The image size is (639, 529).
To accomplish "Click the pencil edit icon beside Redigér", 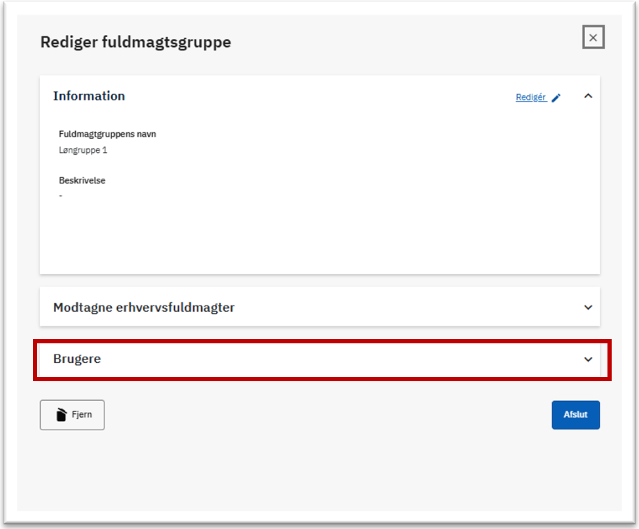I will click(x=556, y=98).
